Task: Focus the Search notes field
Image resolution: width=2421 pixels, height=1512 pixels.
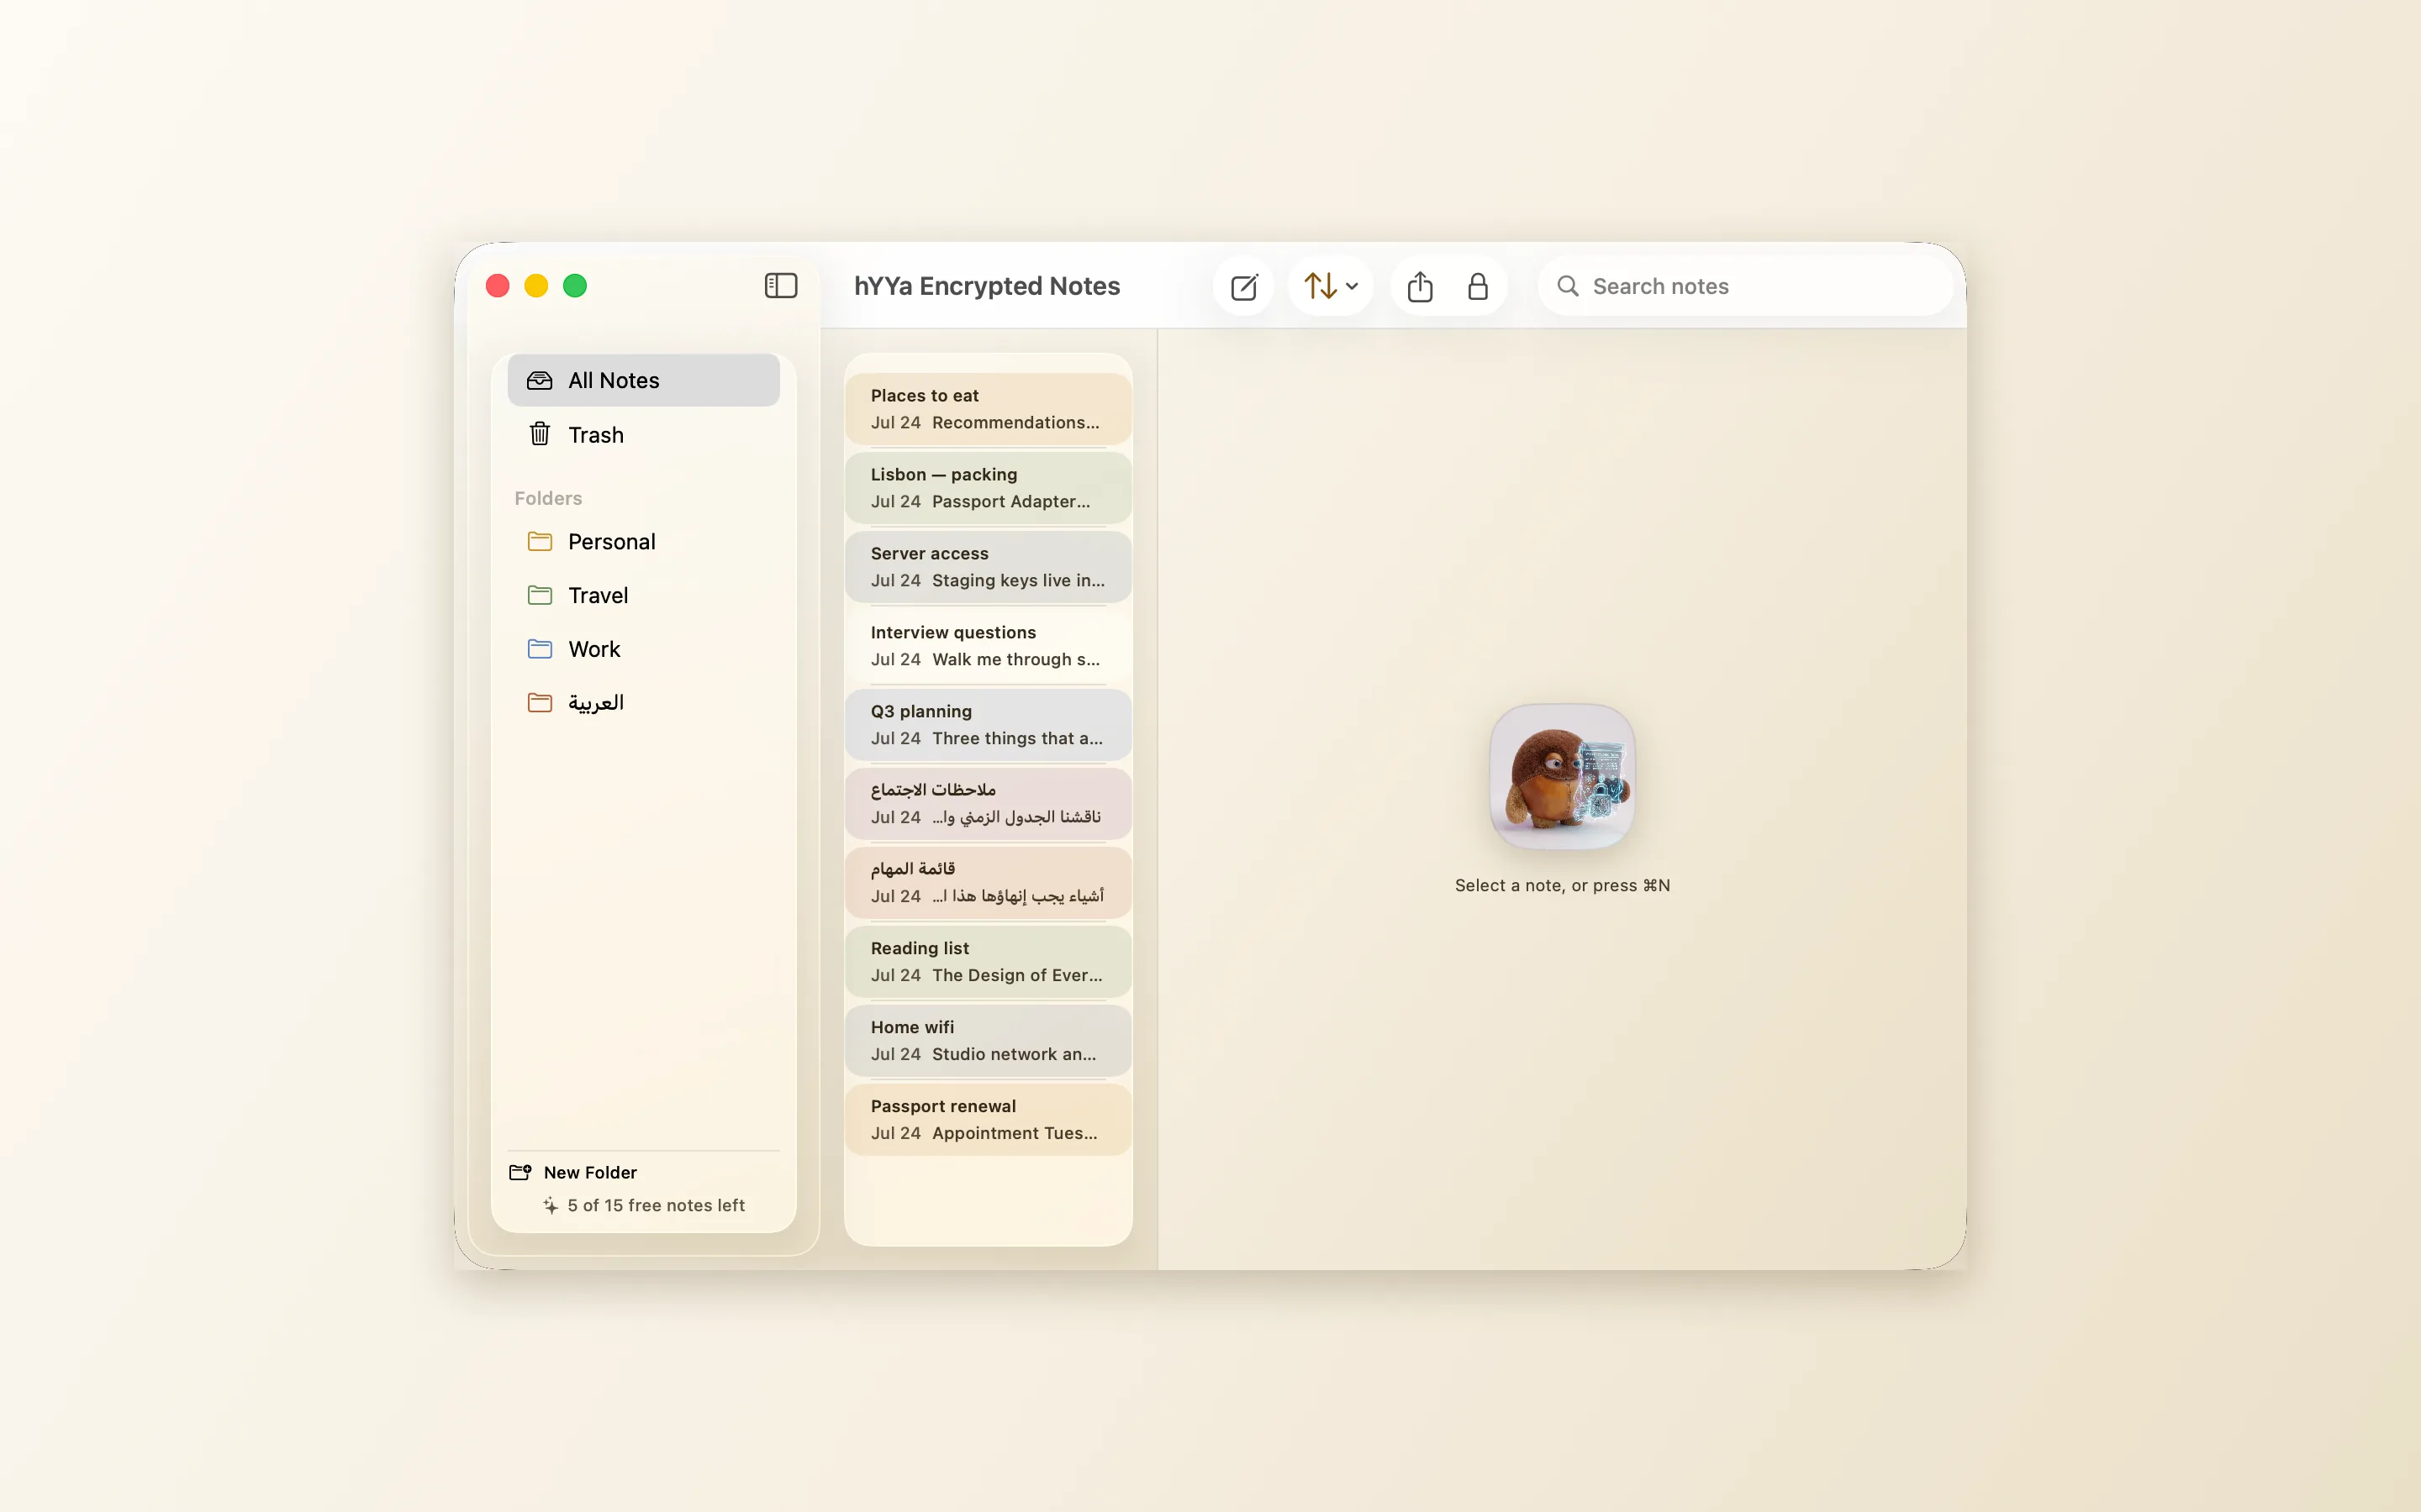Action: tap(1746, 287)
